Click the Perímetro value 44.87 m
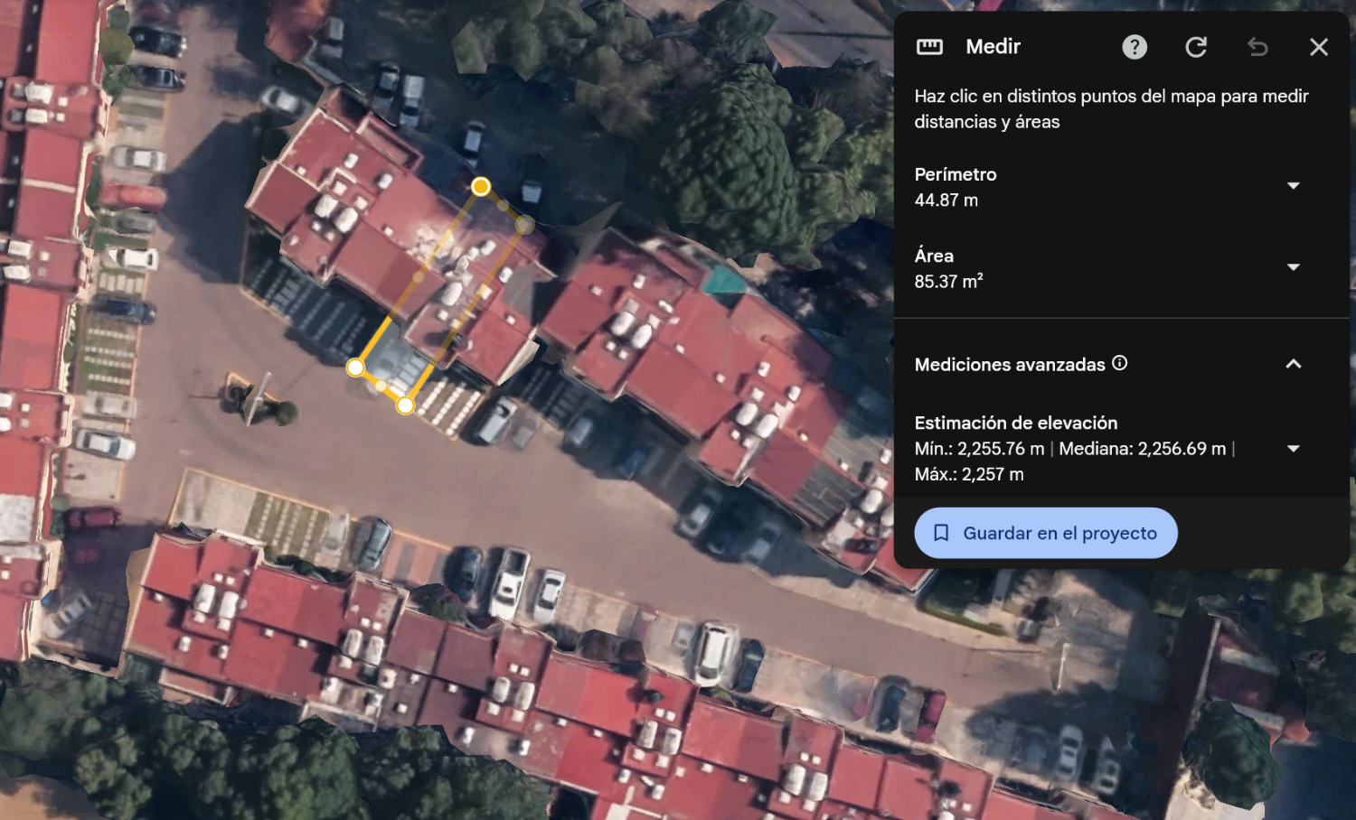 point(946,200)
